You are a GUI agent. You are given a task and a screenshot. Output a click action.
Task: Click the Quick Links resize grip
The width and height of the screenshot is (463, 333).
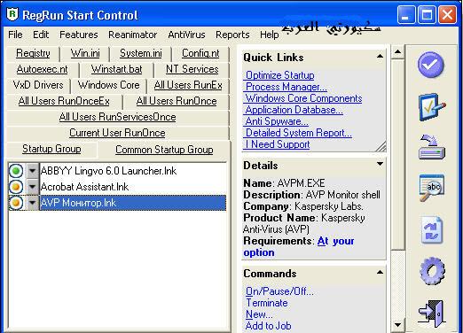(x=381, y=147)
